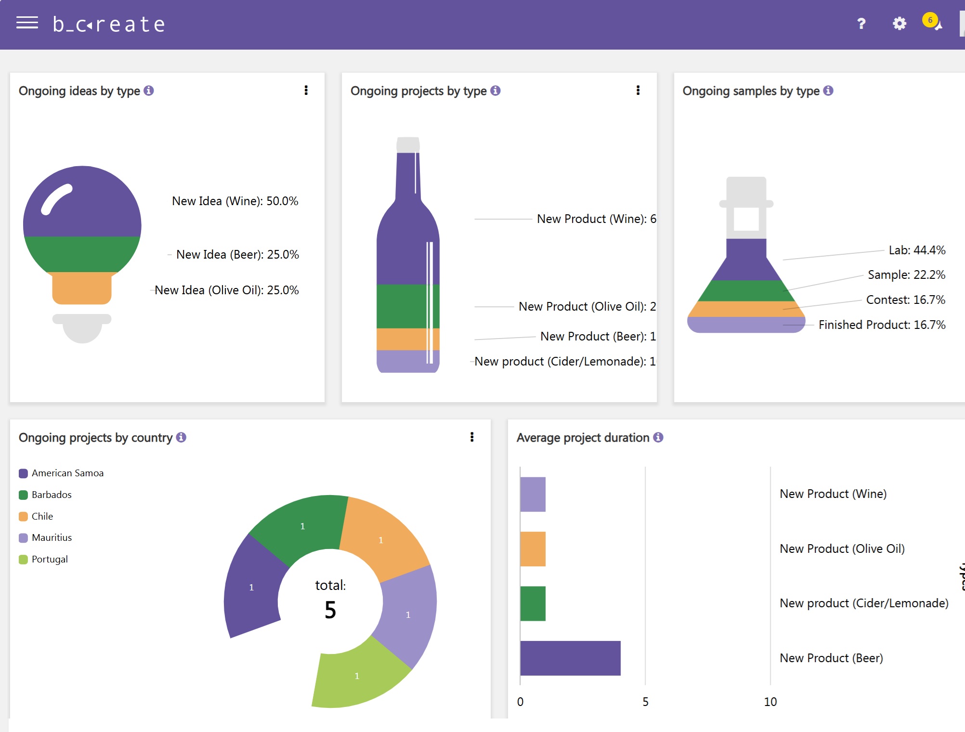Open options menu for Ongoing projects by type
The image size is (965, 732).
[x=638, y=91]
